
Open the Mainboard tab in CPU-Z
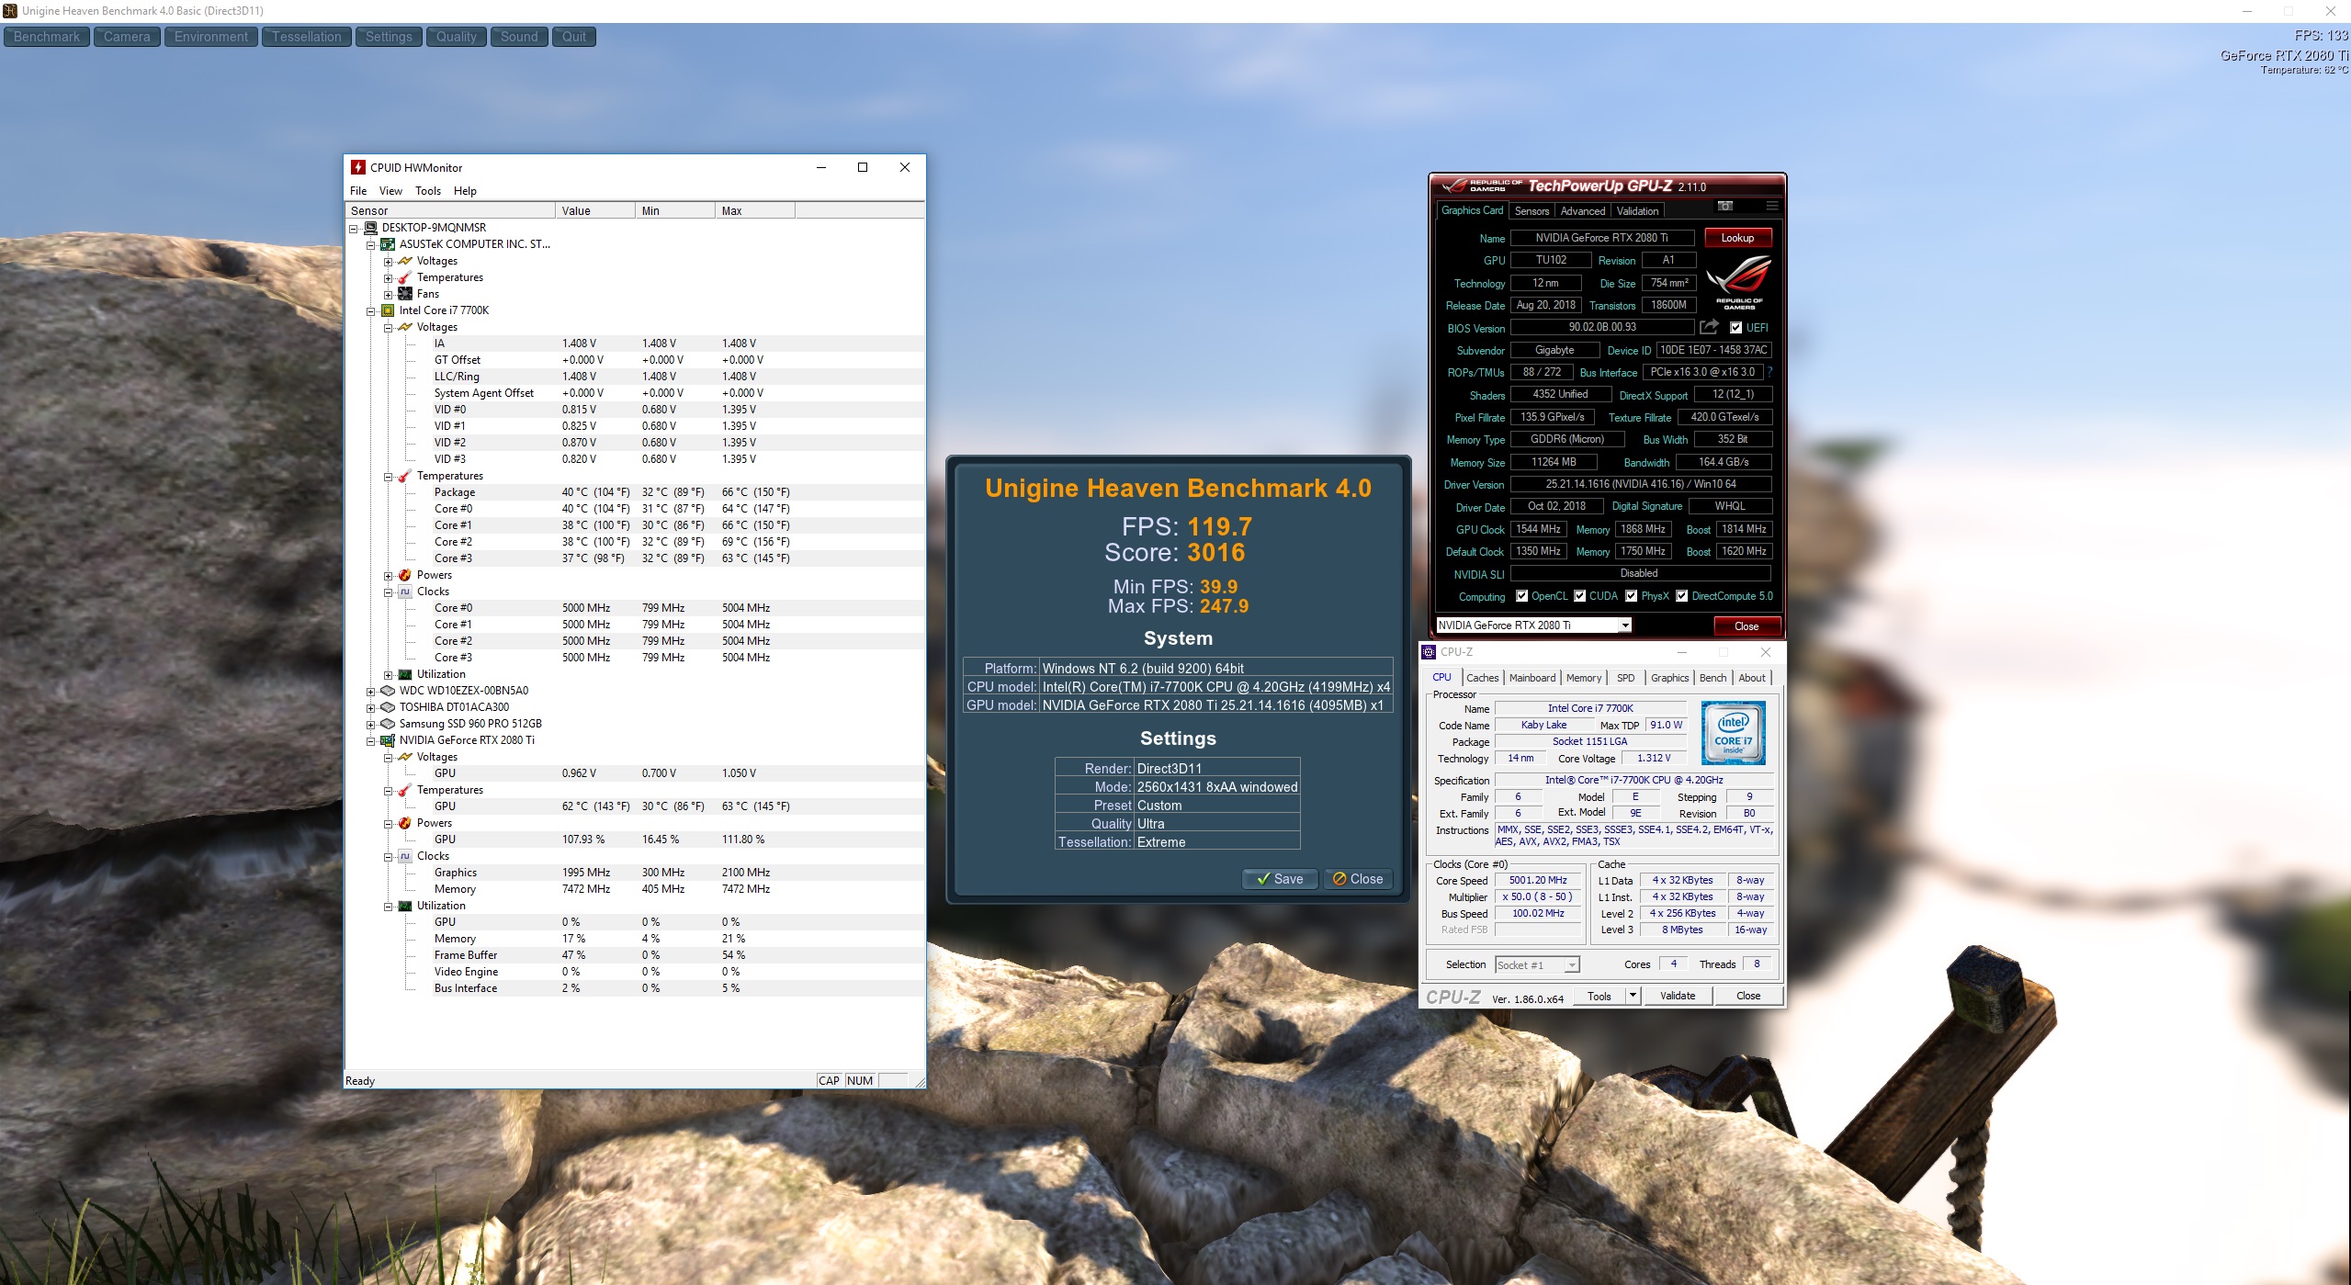pos(1532,678)
